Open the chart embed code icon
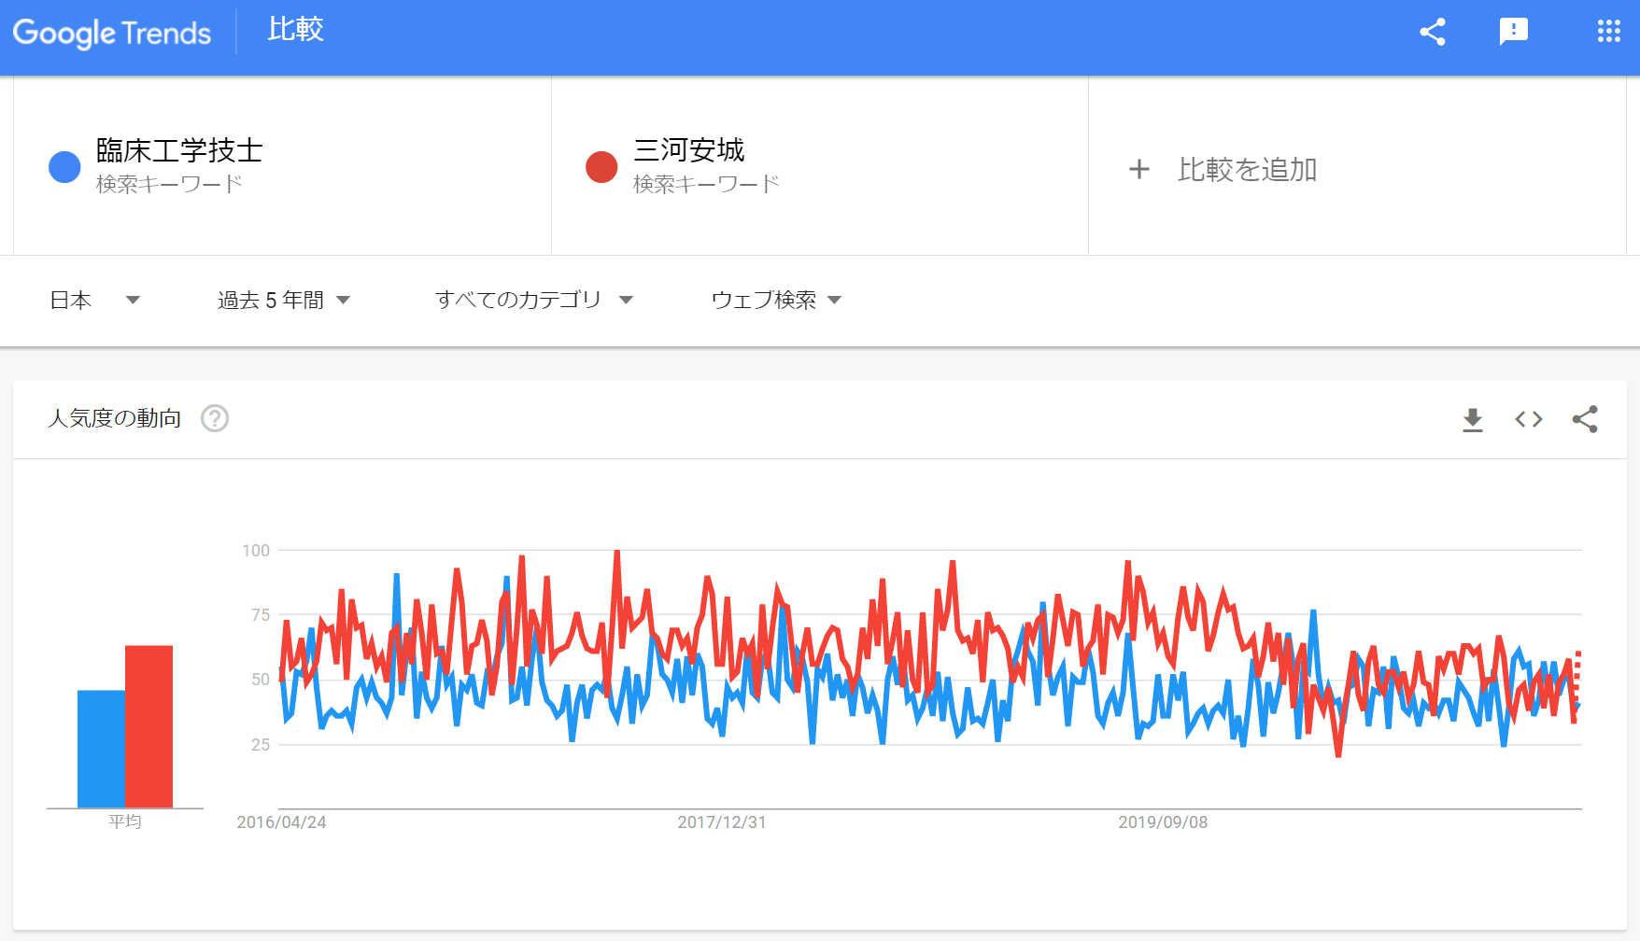 coord(1529,420)
